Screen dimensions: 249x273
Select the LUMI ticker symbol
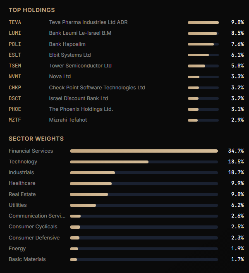pyautogui.click(x=15, y=33)
